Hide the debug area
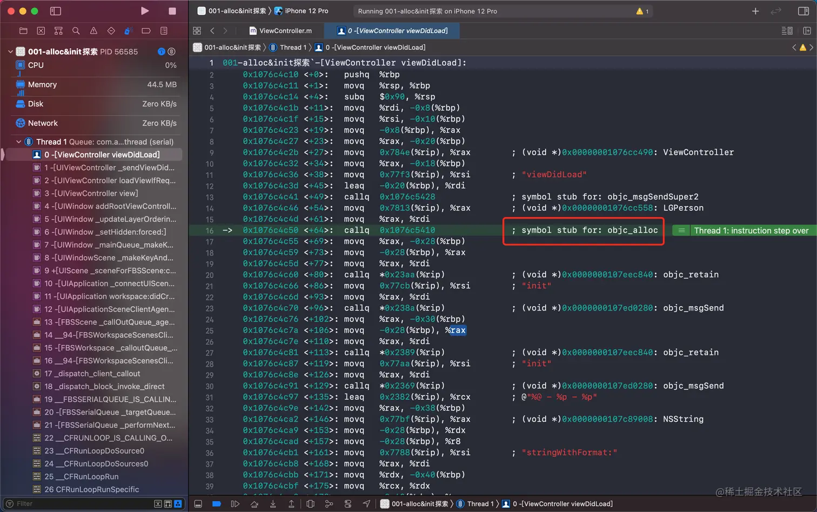 (x=198, y=504)
